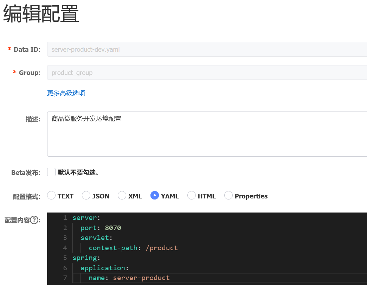367x285 pixels.
Task: Click the Data ID field server-product-dev.yaml
Action: 207,50
